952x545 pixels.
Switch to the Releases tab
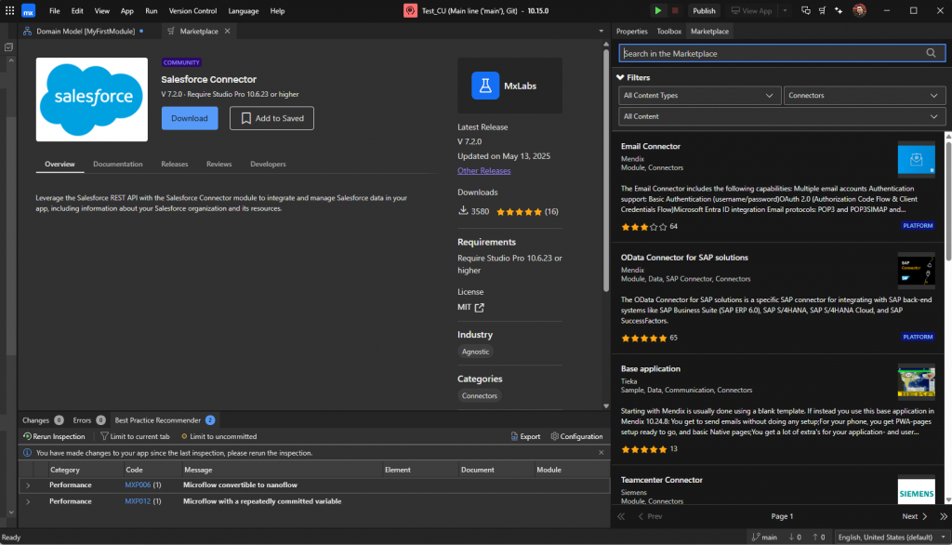[174, 165]
